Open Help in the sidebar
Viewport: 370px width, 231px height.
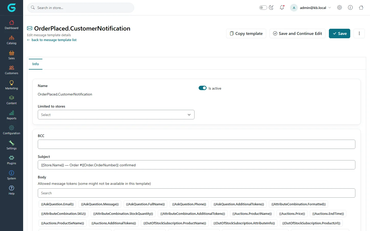pos(12,190)
